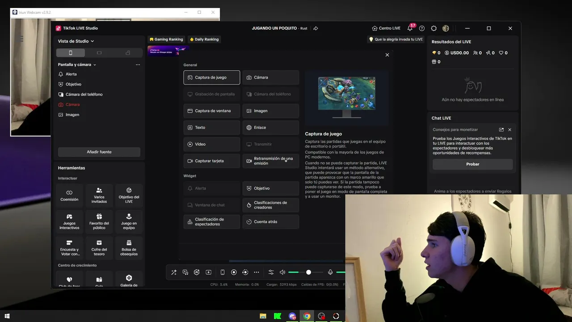This screenshot has height=322, width=572.
Task: Open the magic wand effects tool
Action: point(174,272)
